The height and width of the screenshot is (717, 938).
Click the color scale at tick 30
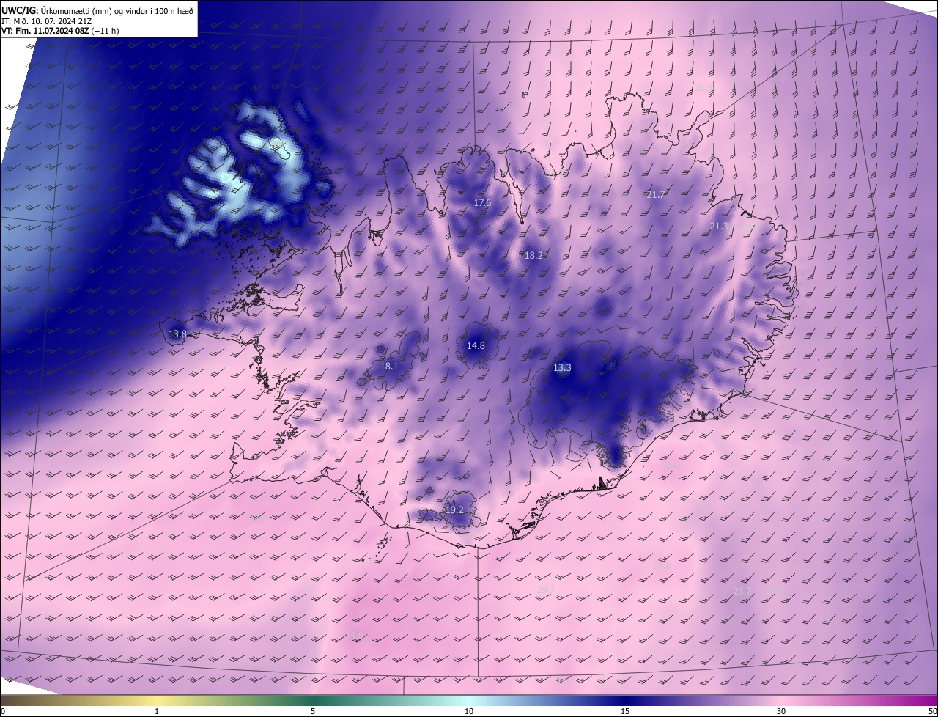pos(781,711)
